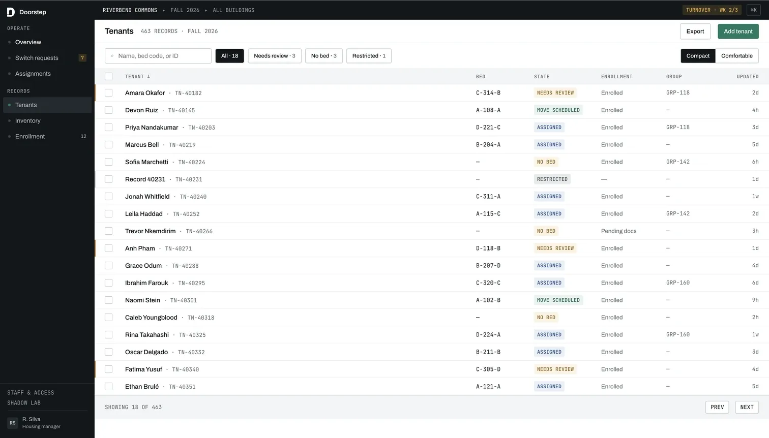This screenshot has height=438, width=769.
Task: Switch to Compact density view
Action: (698, 56)
